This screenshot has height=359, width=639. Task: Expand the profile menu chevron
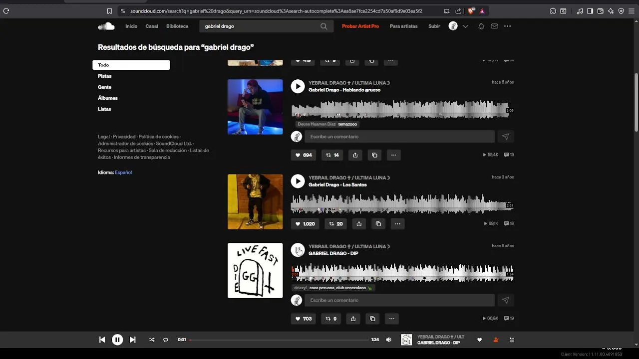(x=465, y=26)
